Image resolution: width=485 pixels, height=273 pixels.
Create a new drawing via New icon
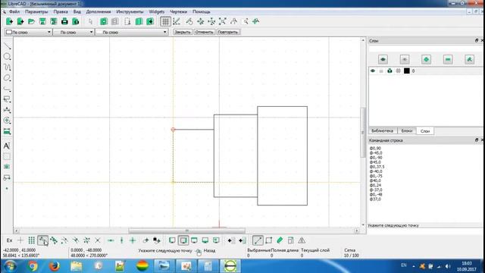click(x=9, y=21)
